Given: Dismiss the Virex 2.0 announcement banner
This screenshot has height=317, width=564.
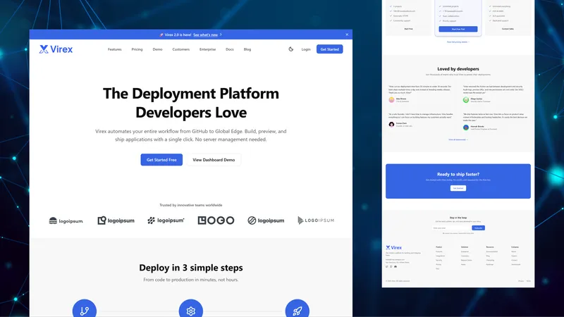Looking at the screenshot, I should coord(347,34).
